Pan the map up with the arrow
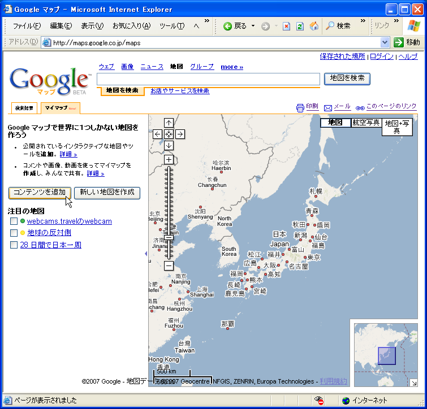The height and width of the screenshot is (409, 427). pyautogui.click(x=169, y=123)
